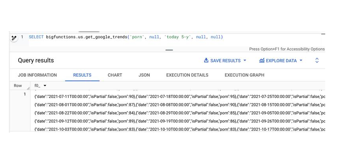Open the Execution Graph tab
Image resolution: width=343 pixels, height=164 pixels.
pos(244,75)
